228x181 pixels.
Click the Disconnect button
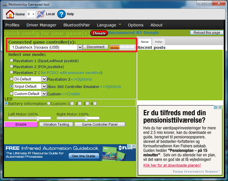pyautogui.click(x=96, y=47)
